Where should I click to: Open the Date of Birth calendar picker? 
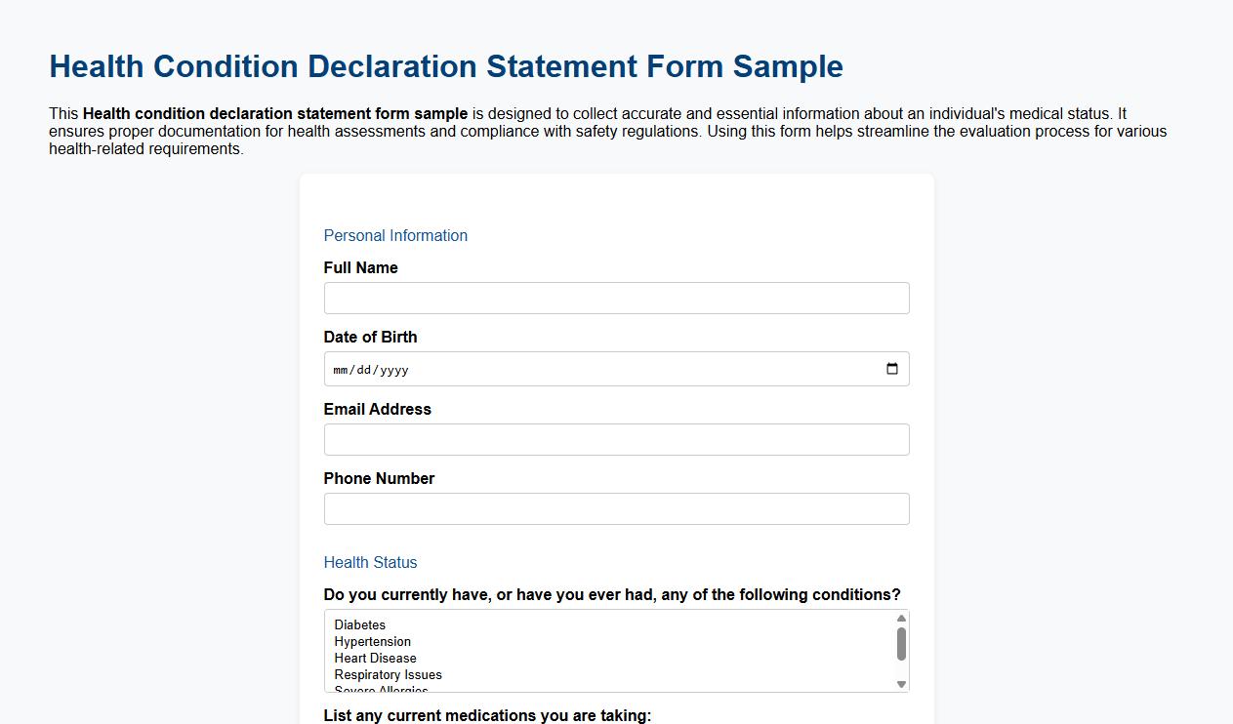pyautogui.click(x=891, y=369)
